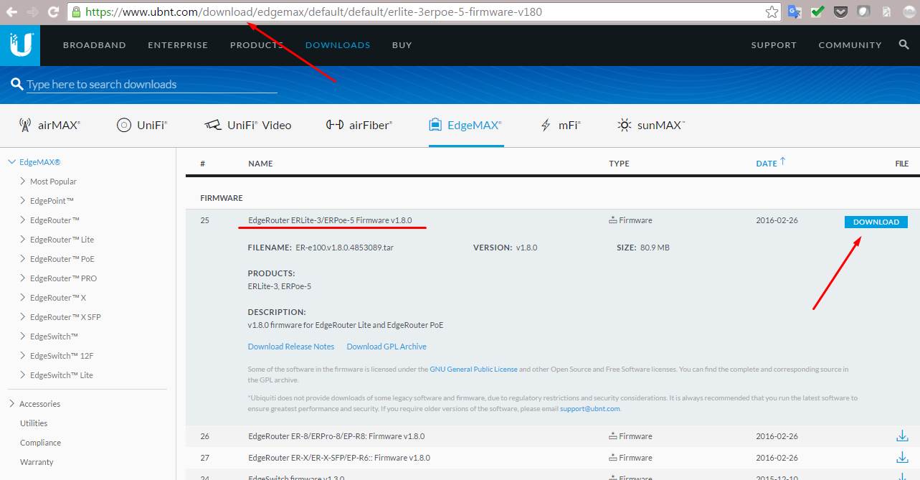
Task: Download ER-8/ERPro-8 firmware via arrow icon
Action: (x=901, y=436)
